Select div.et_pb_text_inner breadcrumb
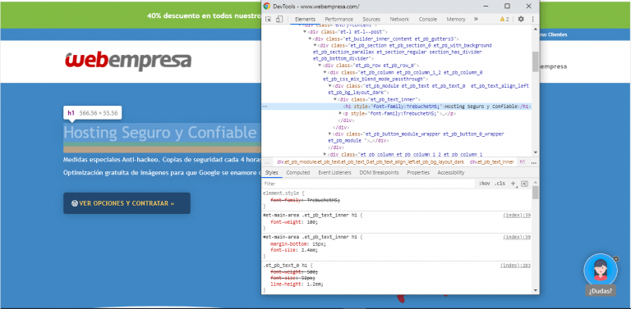631x309 pixels. [492, 162]
